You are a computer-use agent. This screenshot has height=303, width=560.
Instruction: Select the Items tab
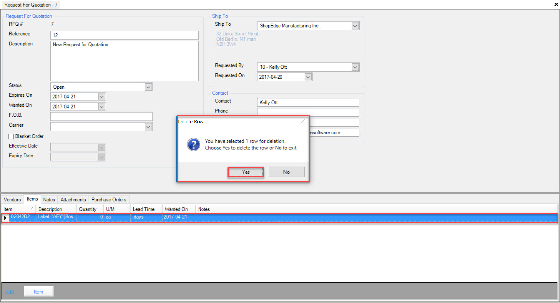tap(32, 199)
